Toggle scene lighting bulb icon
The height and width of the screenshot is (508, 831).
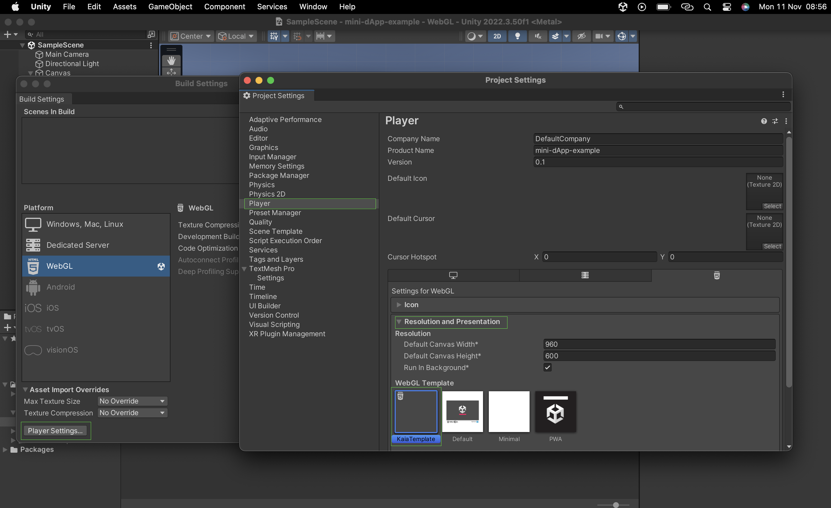click(x=517, y=36)
